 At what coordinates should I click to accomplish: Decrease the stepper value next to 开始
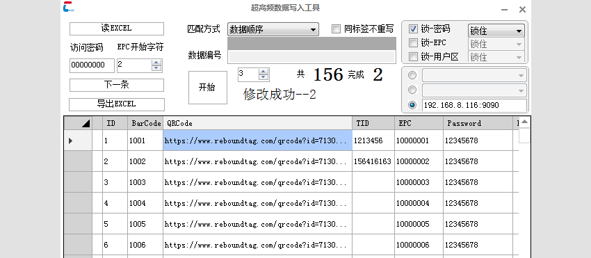[x=264, y=77]
